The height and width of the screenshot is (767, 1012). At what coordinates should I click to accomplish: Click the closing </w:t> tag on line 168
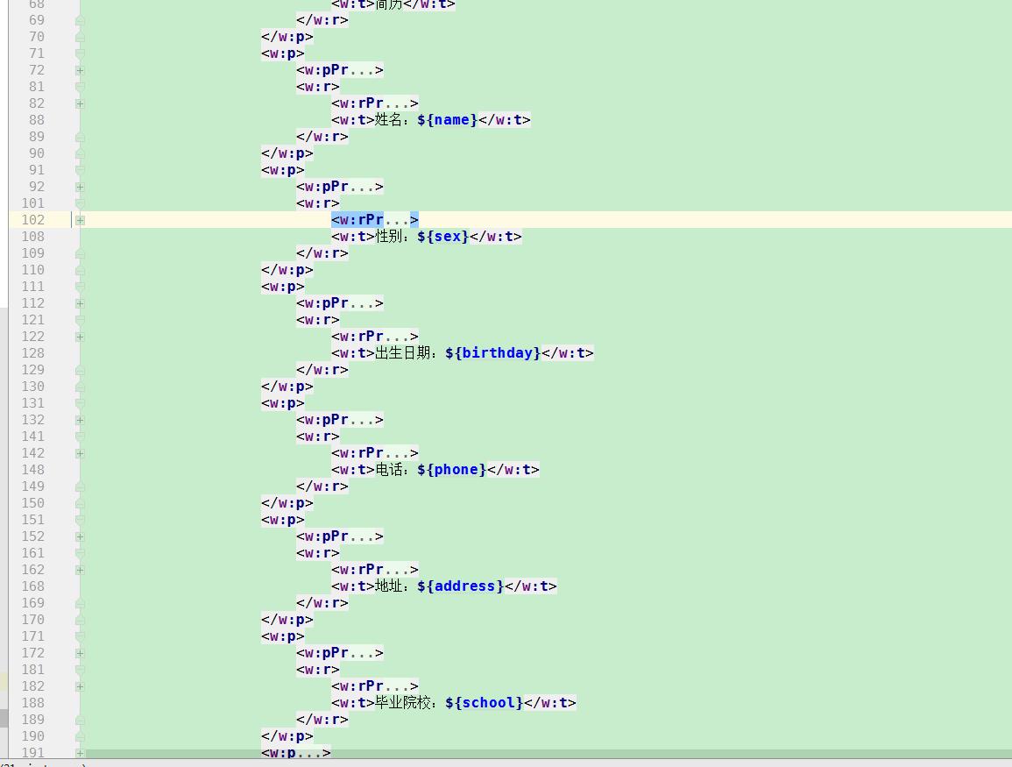(x=530, y=587)
